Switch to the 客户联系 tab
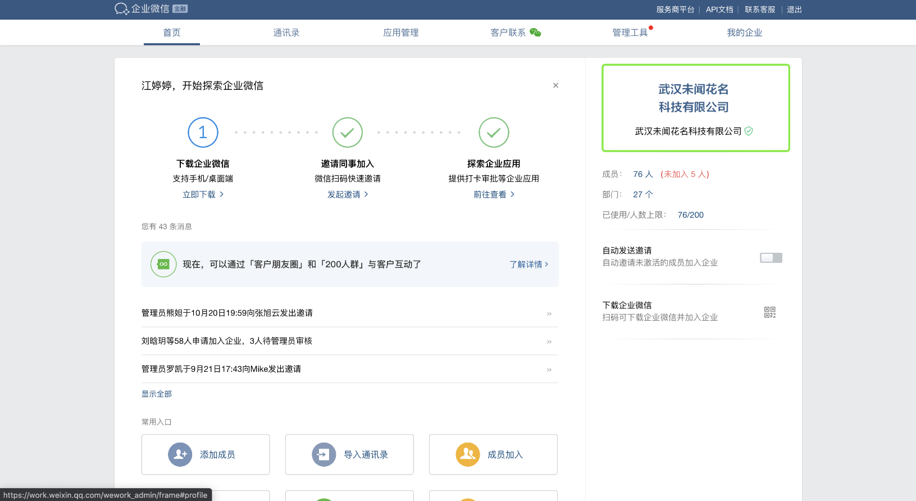The image size is (916, 501). (x=508, y=33)
